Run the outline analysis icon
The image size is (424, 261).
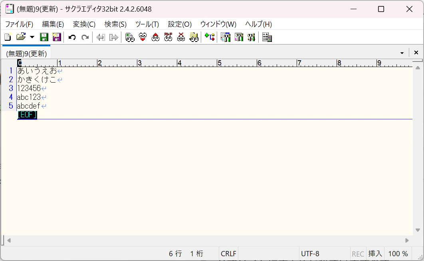point(210,37)
